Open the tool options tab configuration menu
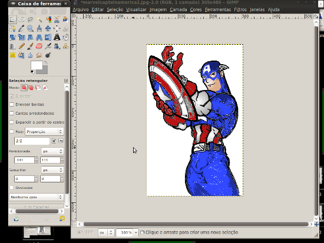 [66, 81]
